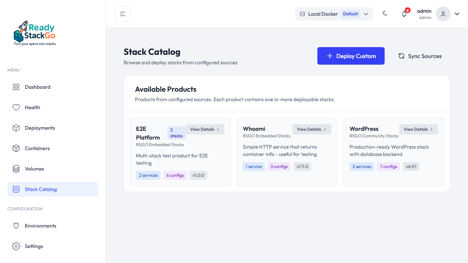The height and width of the screenshot is (263, 468).
Task: Open the user avatar menu
Action: (443, 14)
